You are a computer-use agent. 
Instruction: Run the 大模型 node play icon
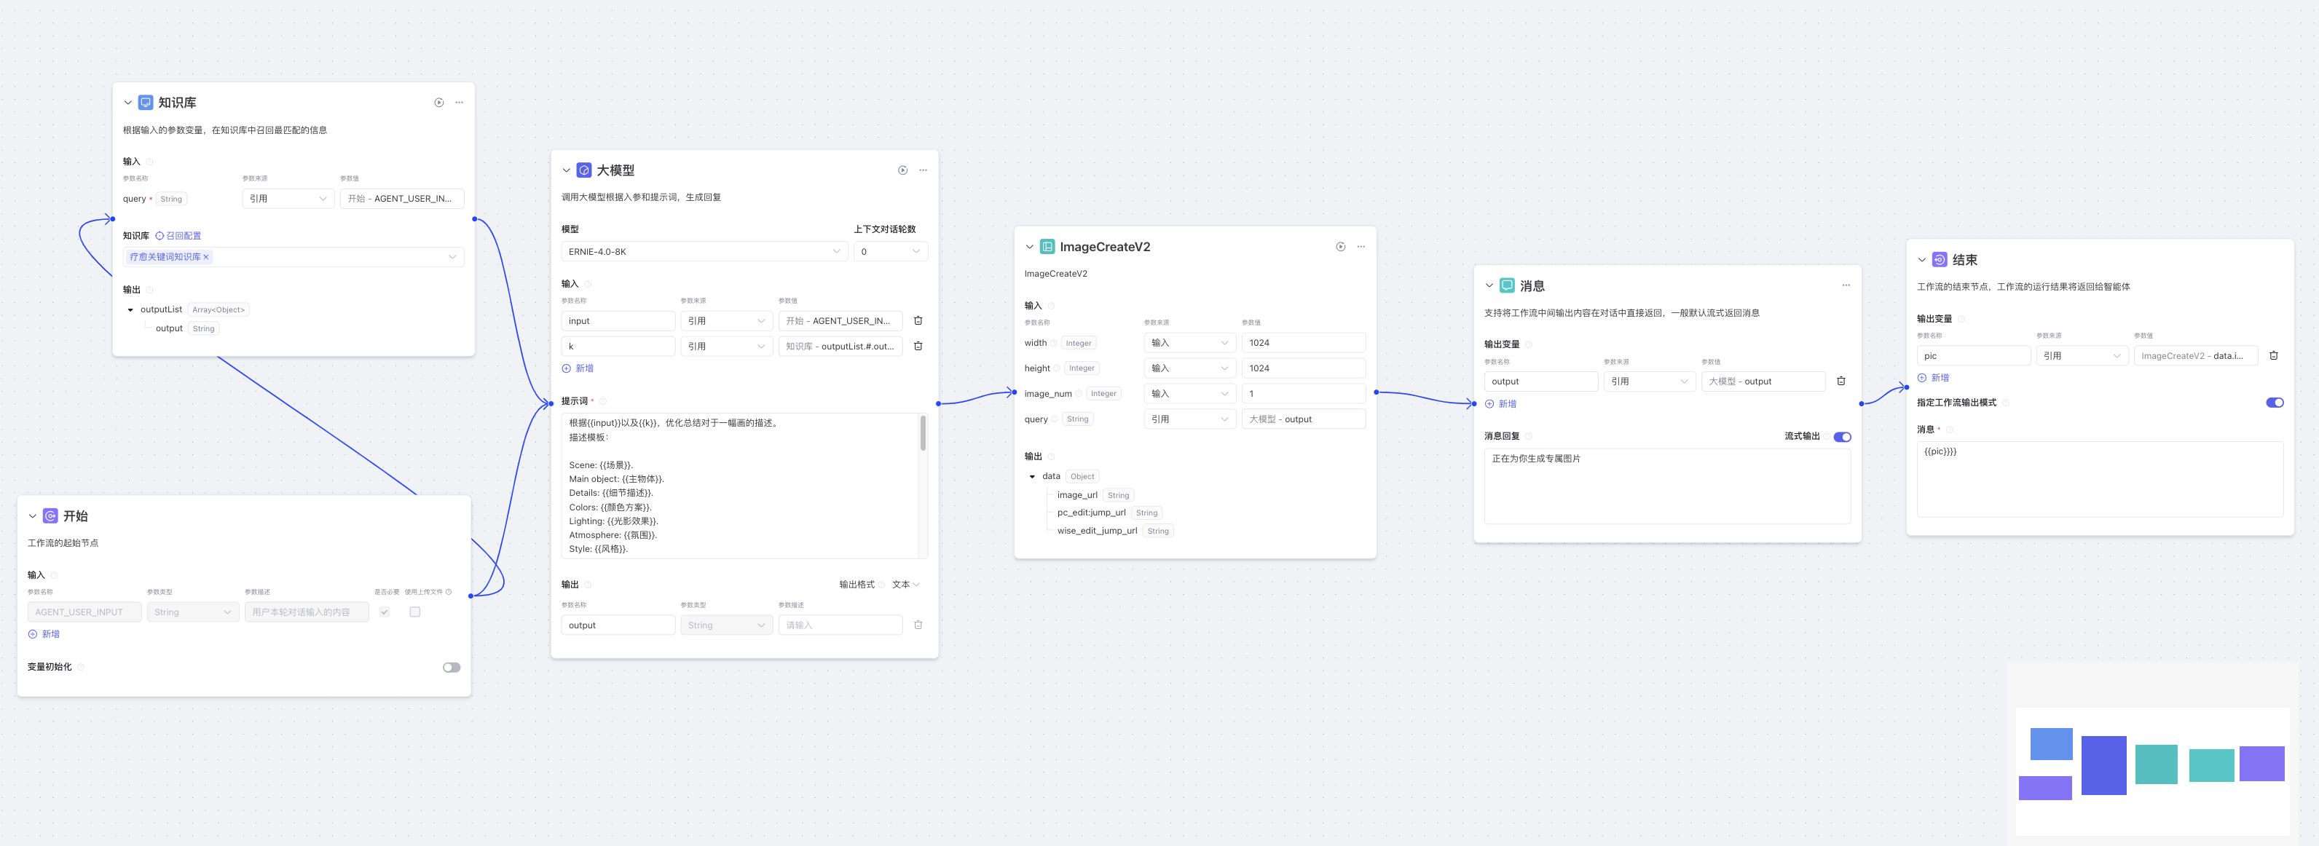(x=902, y=170)
